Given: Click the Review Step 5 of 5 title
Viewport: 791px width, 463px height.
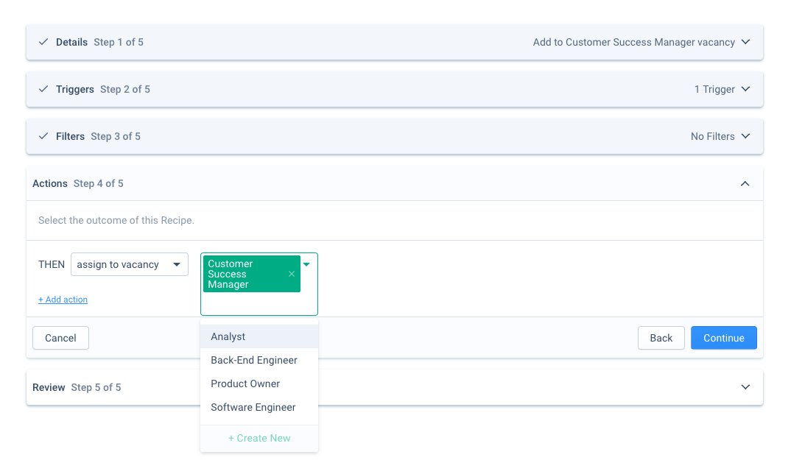Looking at the screenshot, I should [77, 387].
